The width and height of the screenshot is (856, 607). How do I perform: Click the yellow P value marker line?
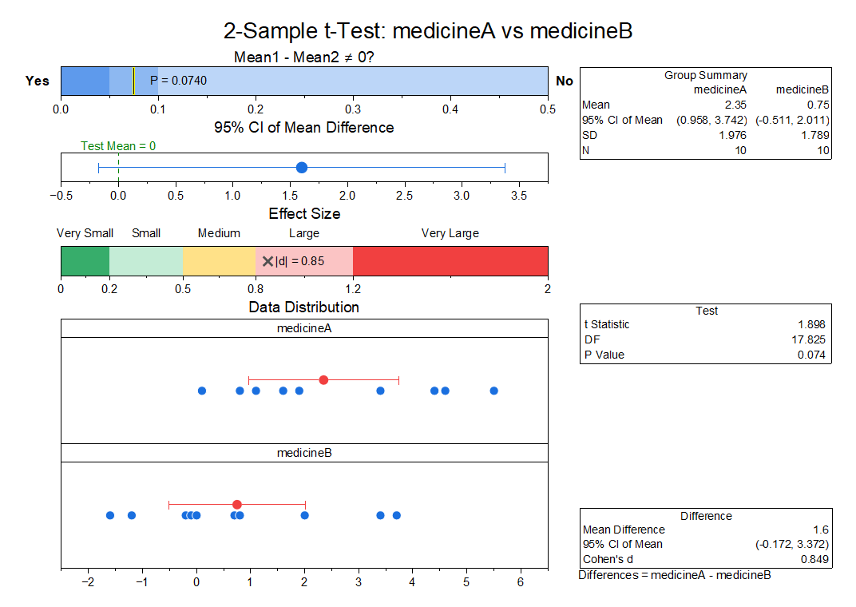(133, 81)
